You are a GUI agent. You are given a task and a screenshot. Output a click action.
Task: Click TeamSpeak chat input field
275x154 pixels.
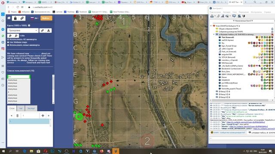pyautogui.click(x=241, y=138)
